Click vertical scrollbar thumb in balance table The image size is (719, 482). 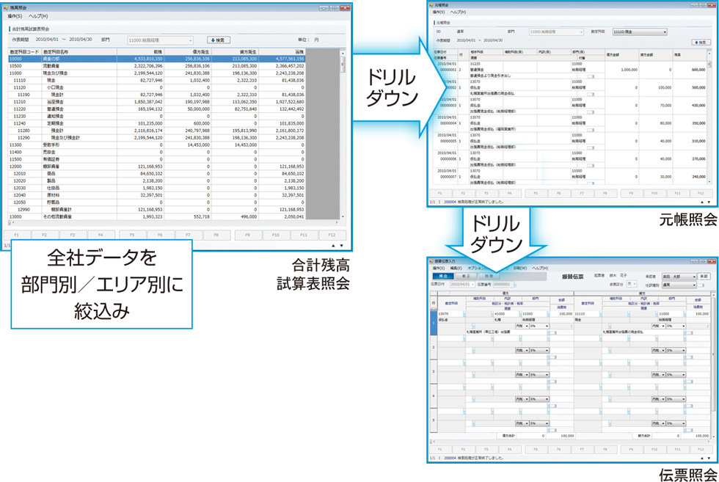(342, 65)
